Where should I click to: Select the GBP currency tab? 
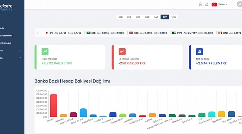[138, 17]
